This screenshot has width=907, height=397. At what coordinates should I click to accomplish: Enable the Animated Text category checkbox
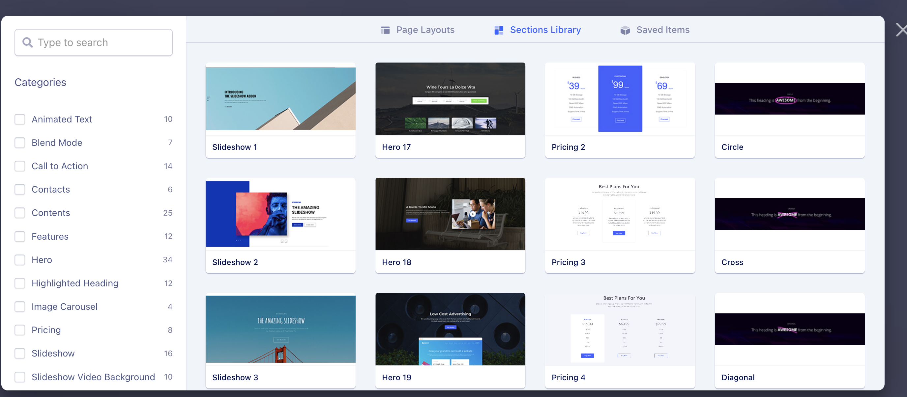(20, 119)
